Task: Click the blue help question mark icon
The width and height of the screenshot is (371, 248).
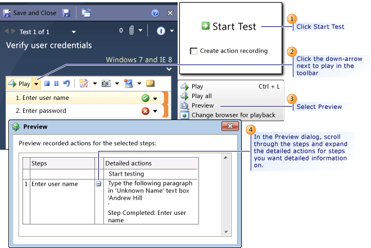Action: pos(155,13)
